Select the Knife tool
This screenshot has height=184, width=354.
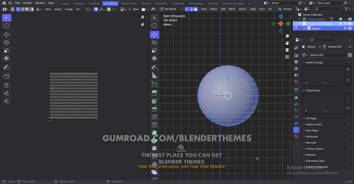point(154,125)
